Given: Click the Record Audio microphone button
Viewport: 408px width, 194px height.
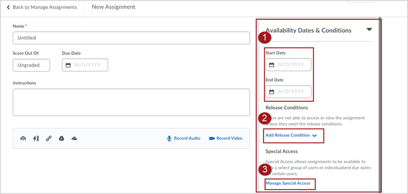Looking at the screenshot, I should click(184, 138).
